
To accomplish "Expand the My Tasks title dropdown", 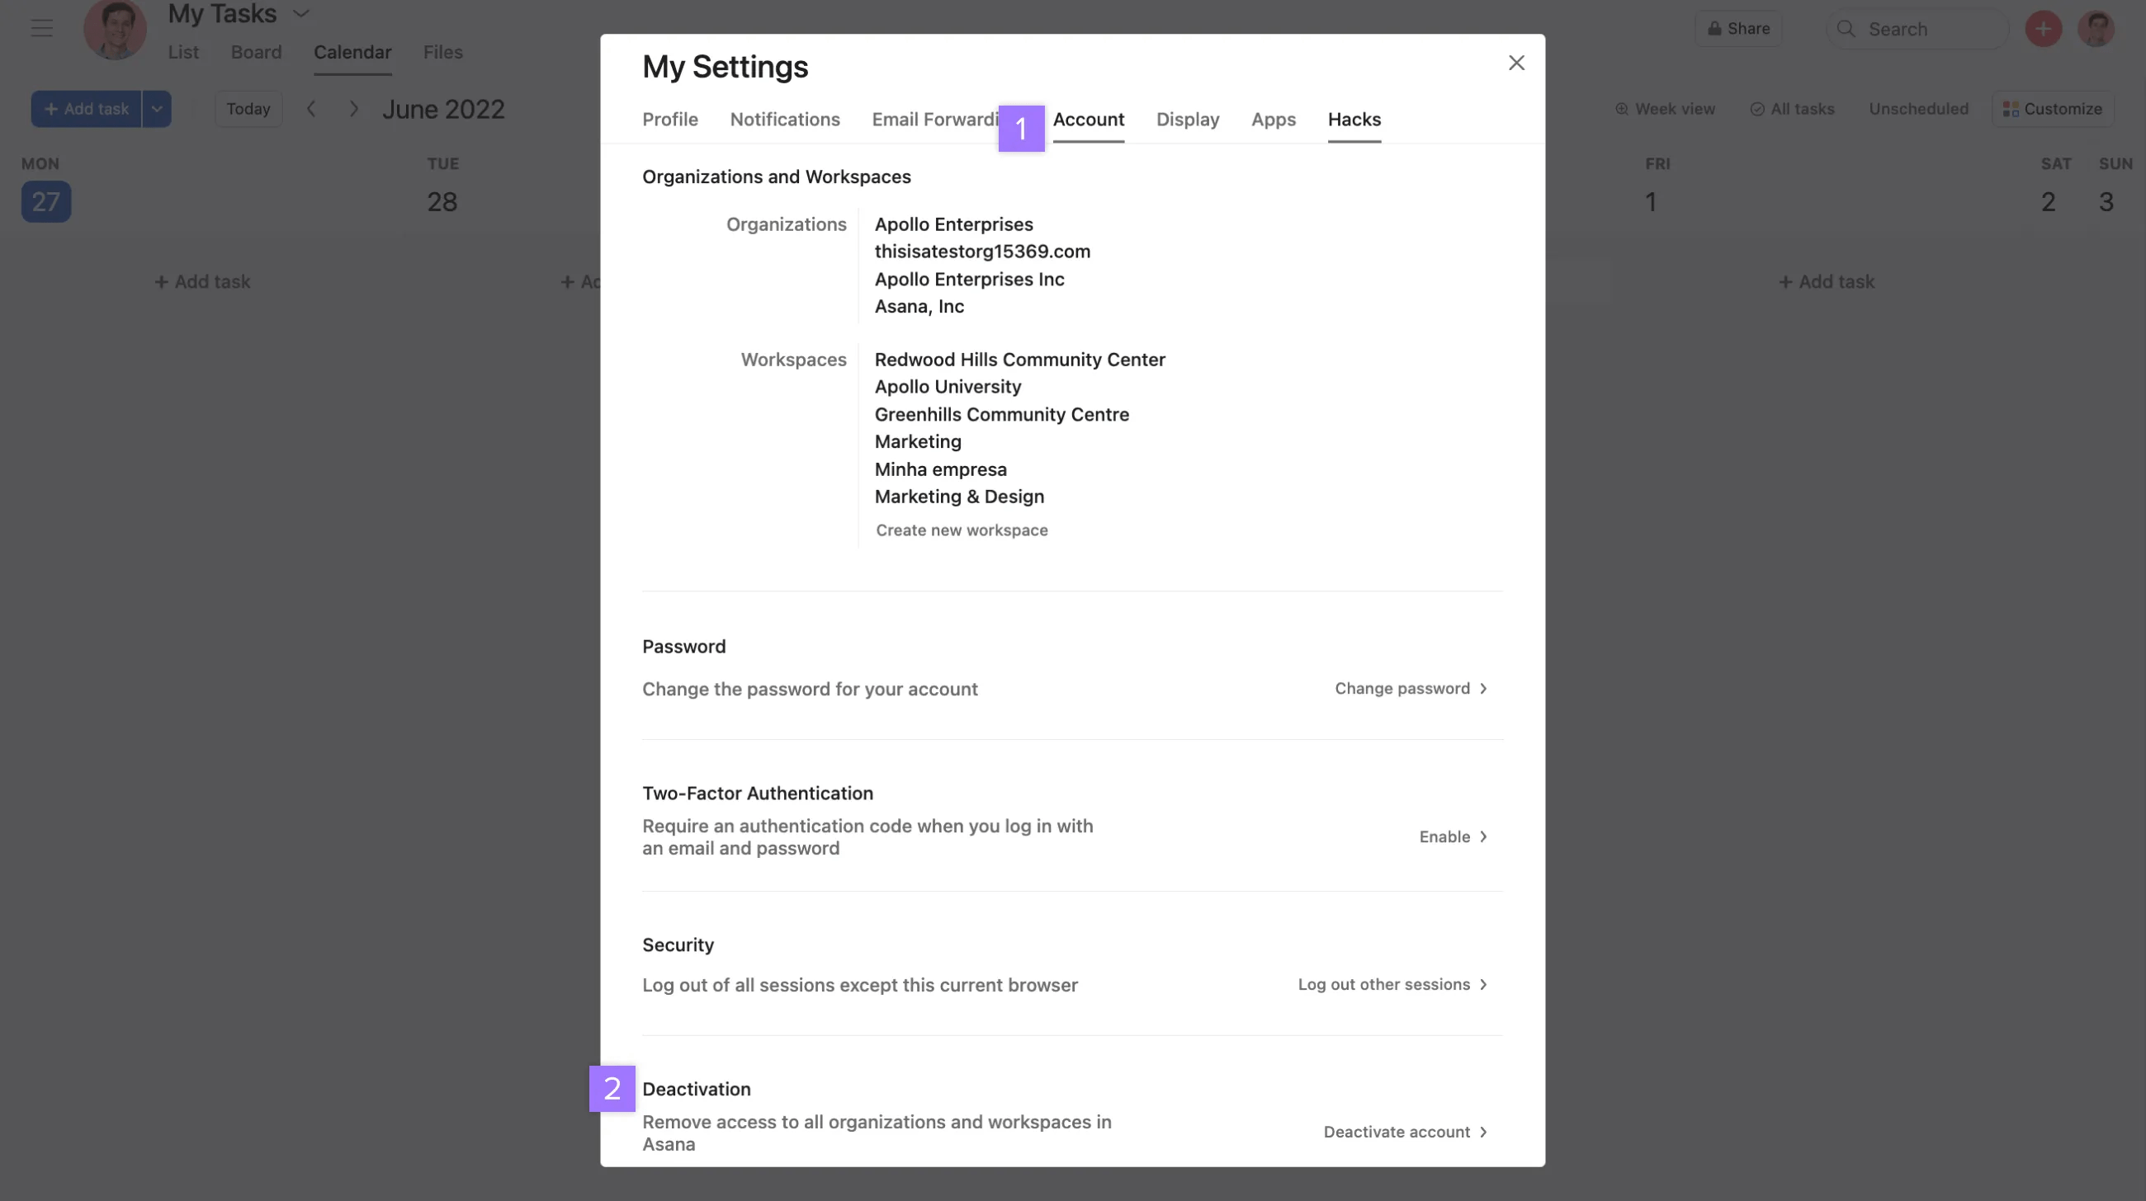I will [300, 14].
